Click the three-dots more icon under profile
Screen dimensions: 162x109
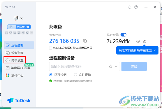32,33
